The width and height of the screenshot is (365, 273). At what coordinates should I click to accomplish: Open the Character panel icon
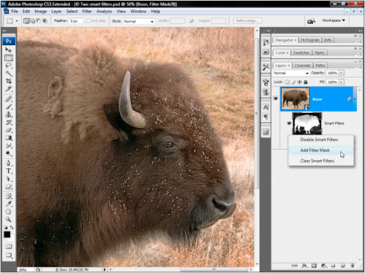click(266, 107)
